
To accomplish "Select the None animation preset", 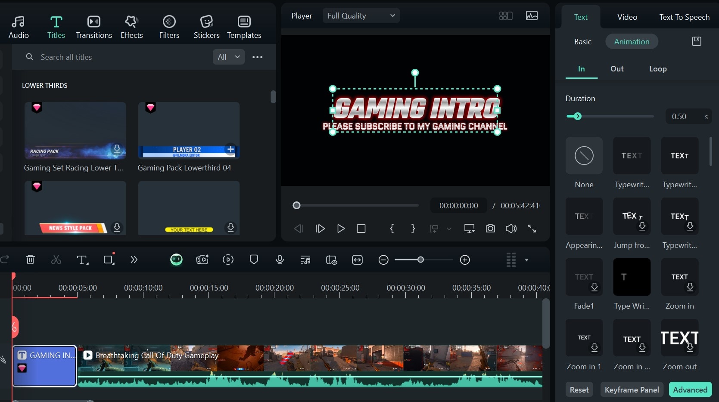I will (x=584, y=156).
